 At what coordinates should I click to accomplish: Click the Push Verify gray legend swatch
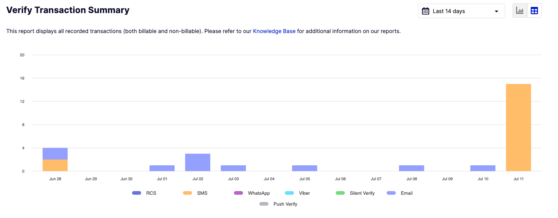(264, 204)
